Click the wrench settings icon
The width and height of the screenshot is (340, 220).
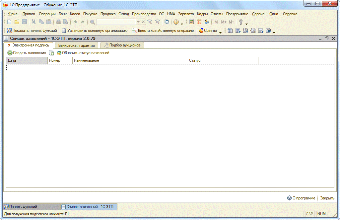(x=241, y=22)
